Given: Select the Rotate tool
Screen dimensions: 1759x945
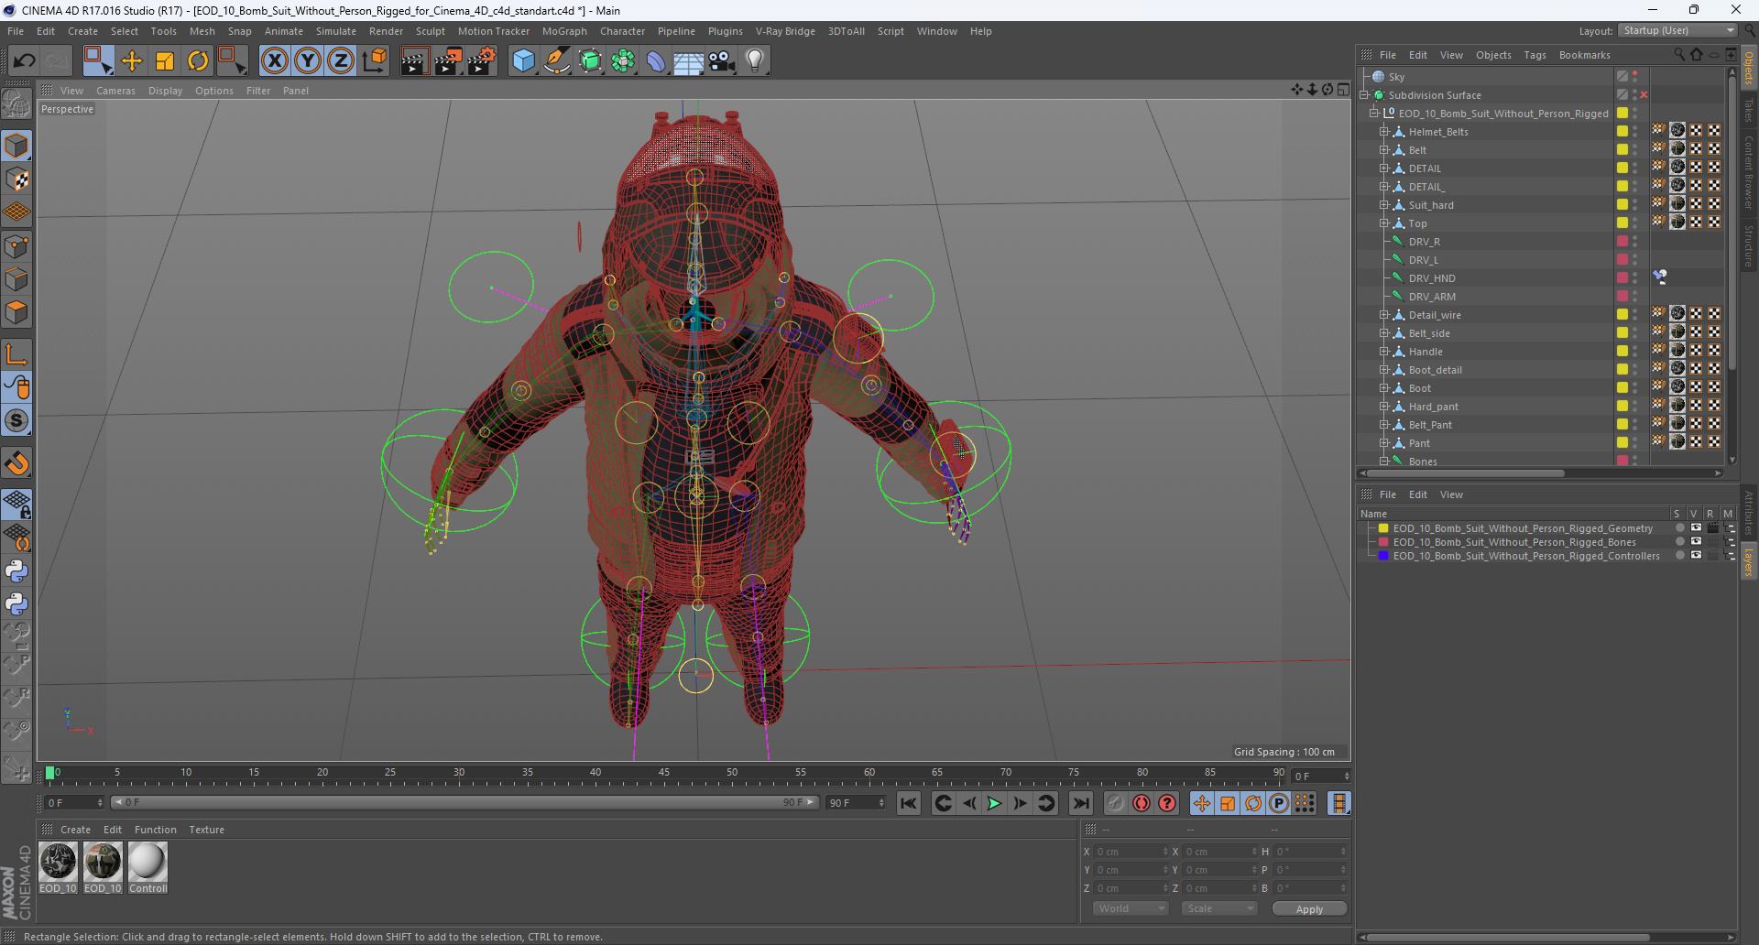Looking at the screenshot, I should click(x=198, y=61).
